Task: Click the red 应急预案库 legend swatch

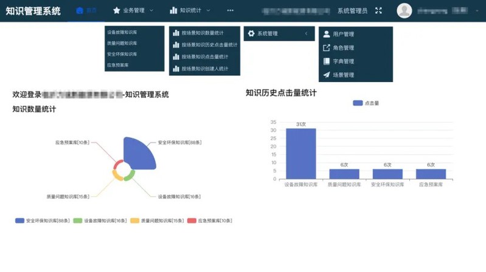Action: (x=192, y=220)
